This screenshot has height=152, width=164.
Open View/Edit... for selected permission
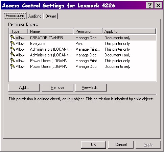coord(91,87)
